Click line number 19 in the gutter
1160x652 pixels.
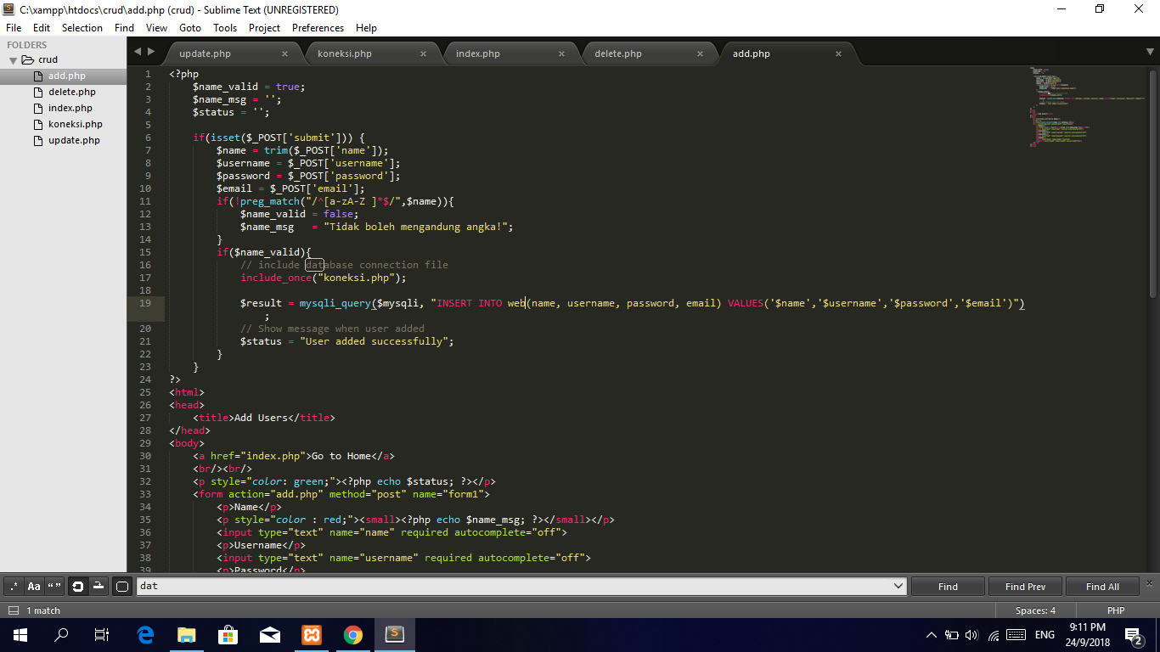tap(145, 303)
